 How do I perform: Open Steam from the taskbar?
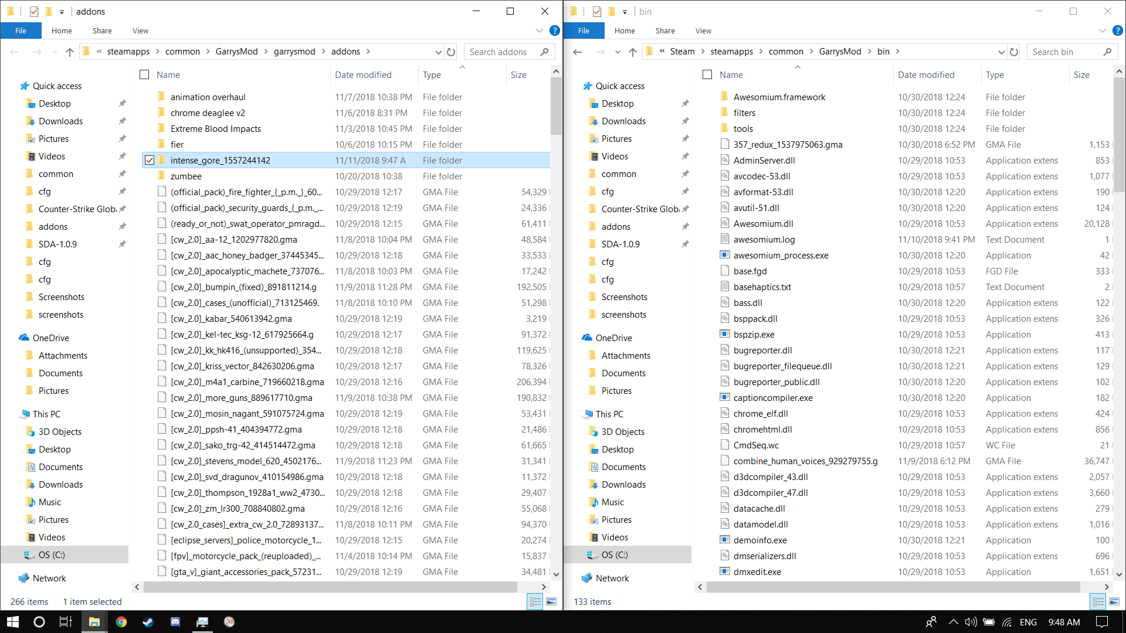coord(148,622)
